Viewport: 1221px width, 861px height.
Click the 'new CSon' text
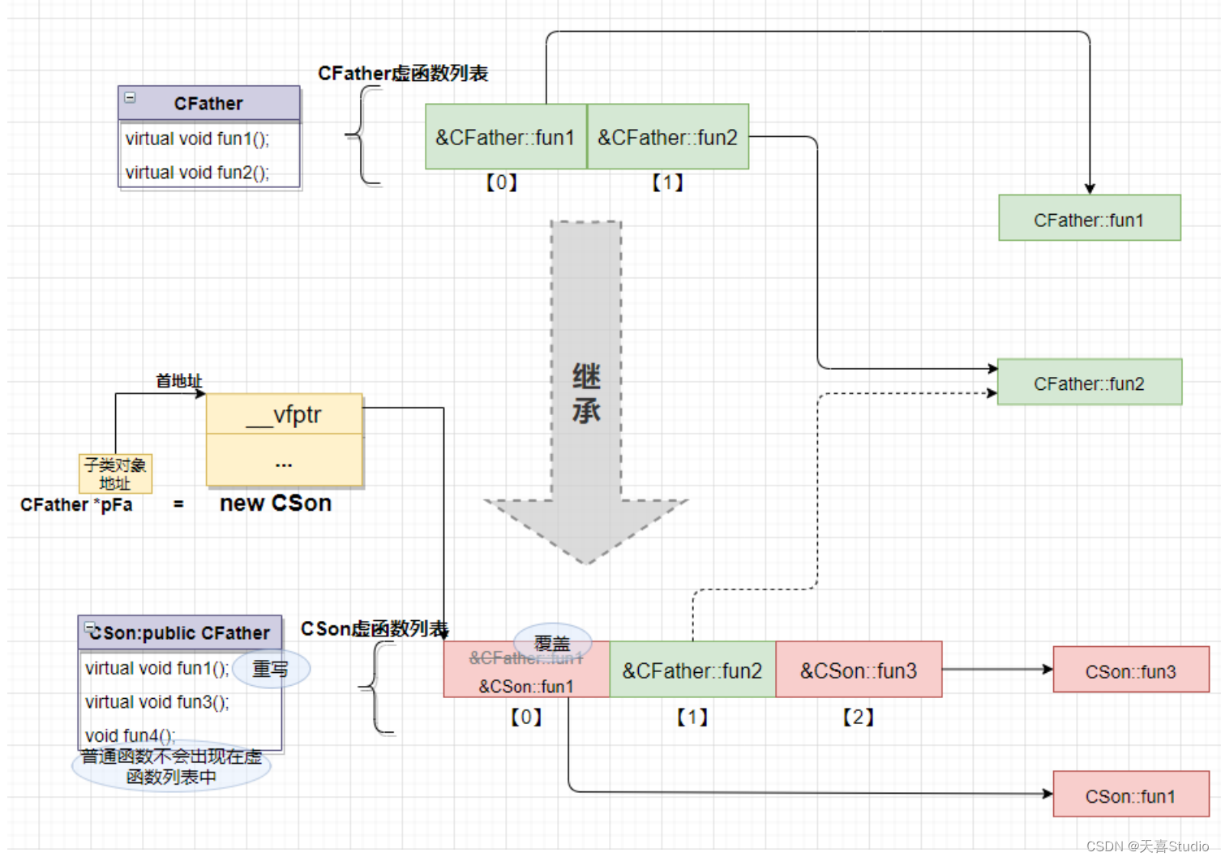click(x=276, y=503)
